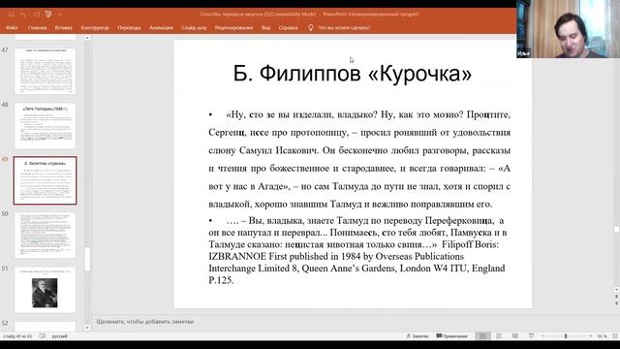Click the thumbnail pane scroll-up arrow
This screenshot has width=620, height=349.
[x=87, y=38]
